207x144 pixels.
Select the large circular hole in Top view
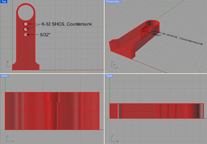pyautogui.click(x=26, y=12)
